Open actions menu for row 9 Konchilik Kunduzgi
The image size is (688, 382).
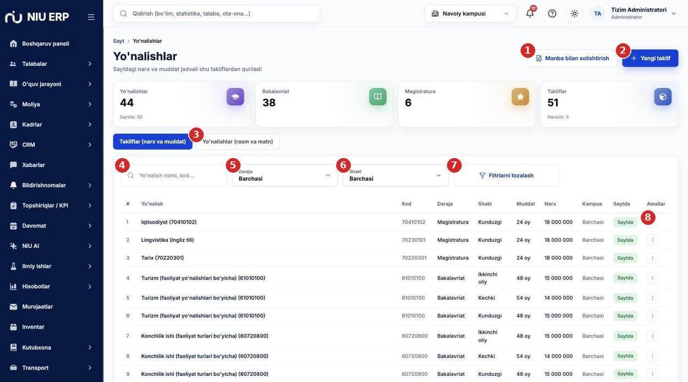pyautogui.click(x=652, y=374)
